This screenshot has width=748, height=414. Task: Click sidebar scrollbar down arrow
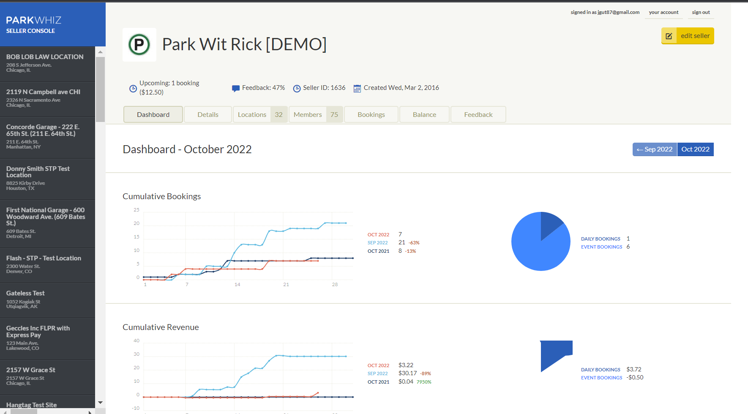(100, 403)
